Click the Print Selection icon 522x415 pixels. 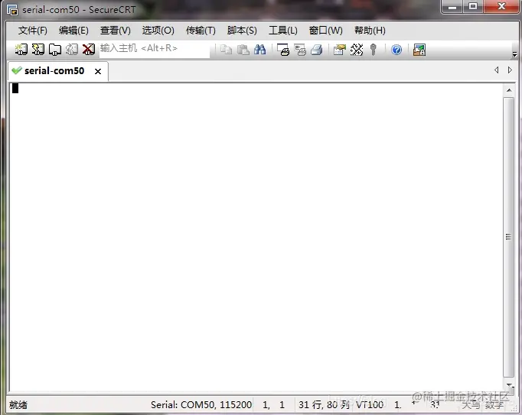coord(300,50)
